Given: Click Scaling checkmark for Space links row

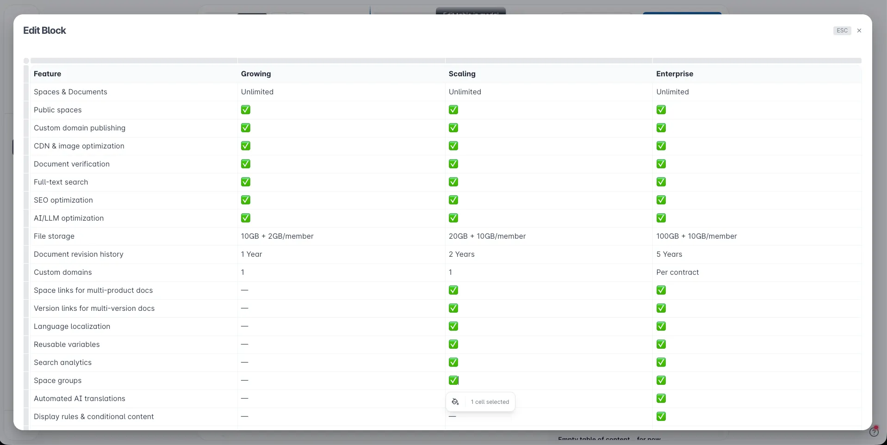Looking at the screenshot, I should point(453,290).
